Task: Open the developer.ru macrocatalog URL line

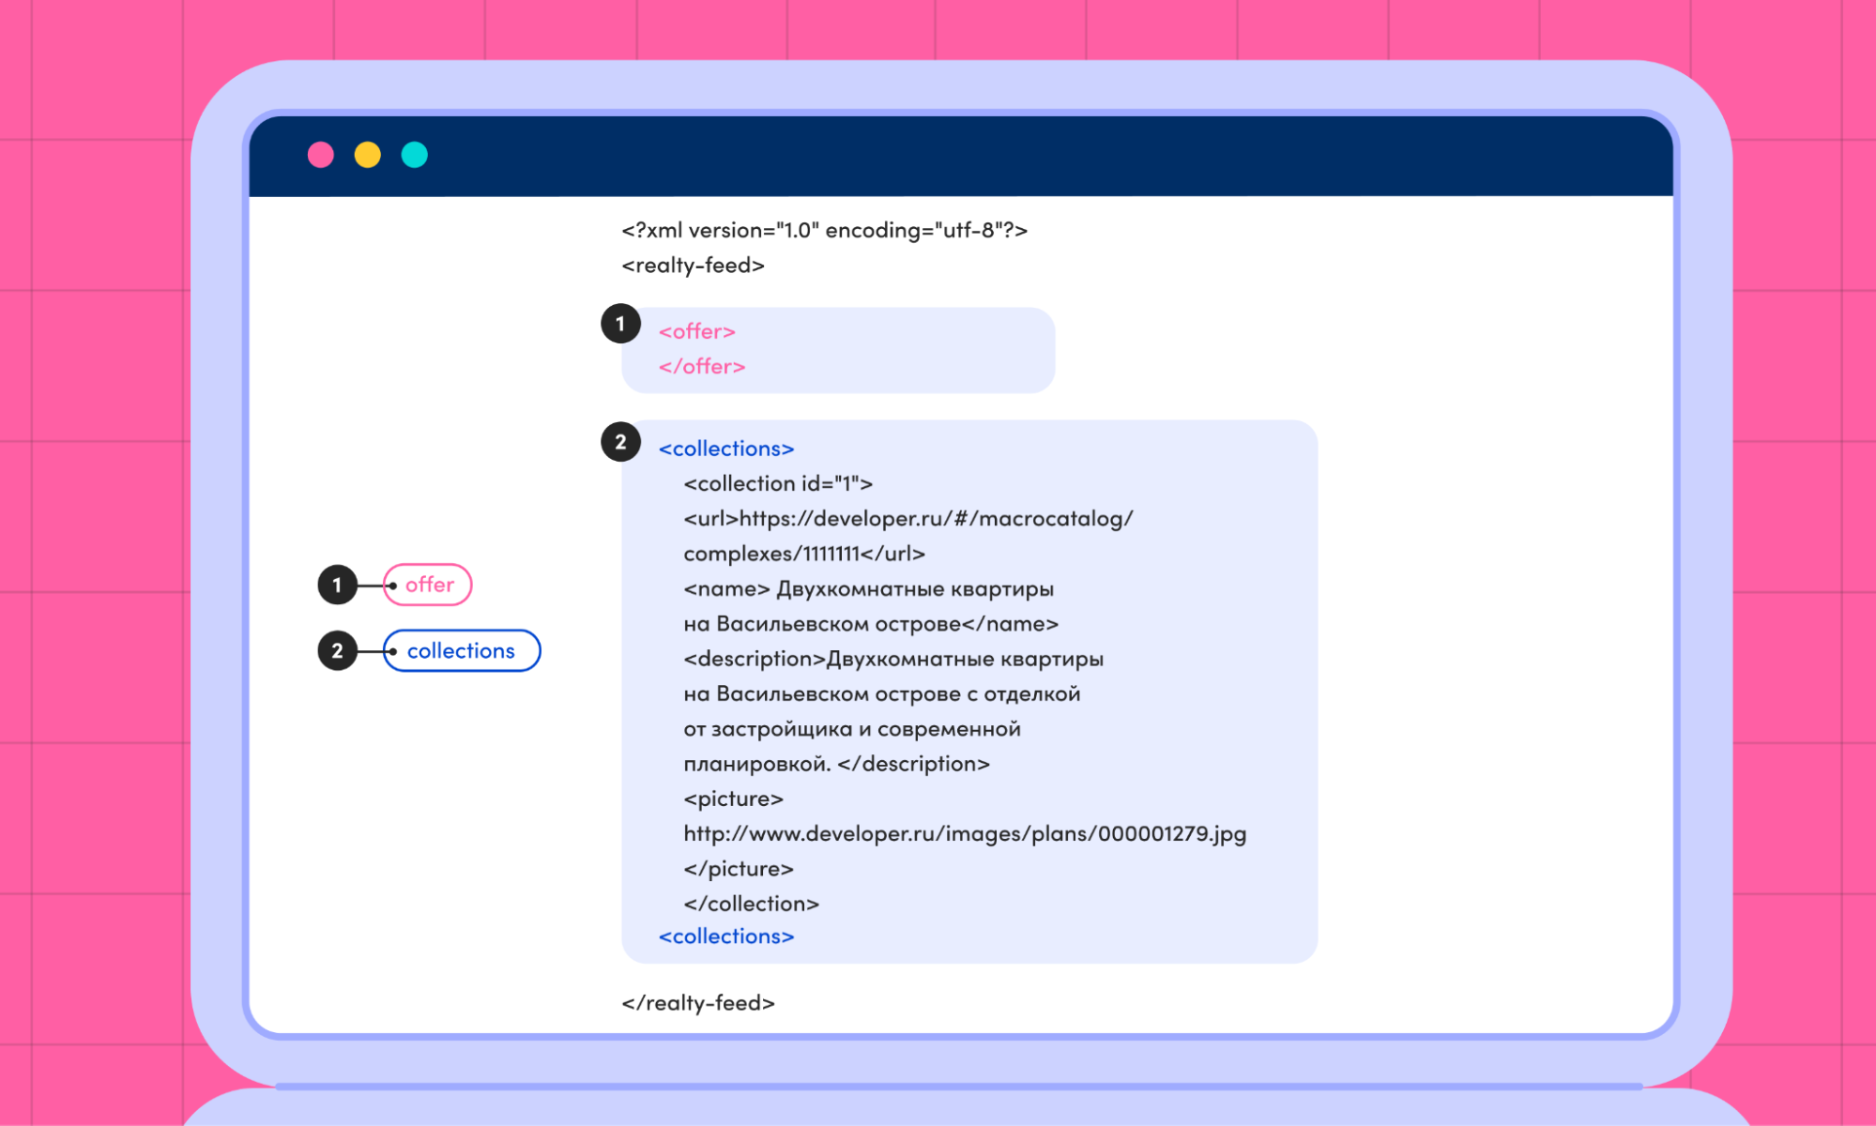Action: point(907,519)
